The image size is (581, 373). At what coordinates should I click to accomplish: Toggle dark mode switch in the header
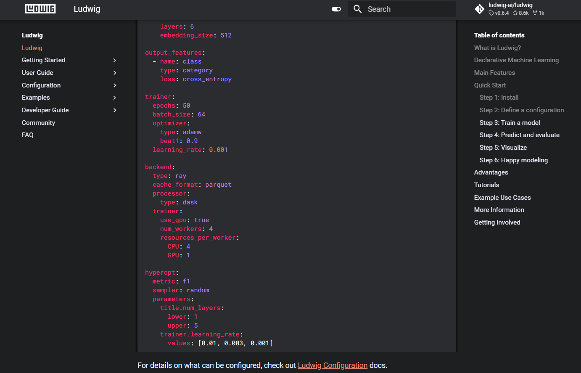336,8
